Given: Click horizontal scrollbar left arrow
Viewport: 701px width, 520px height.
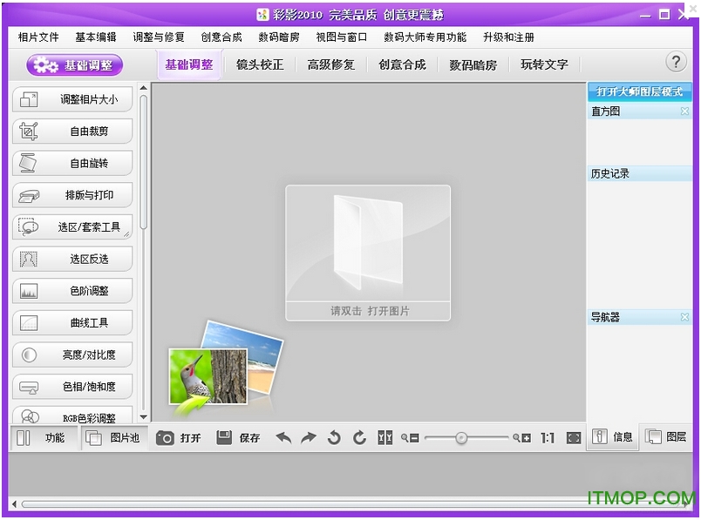Looking at the screenshot, I should tap(14, 504).
